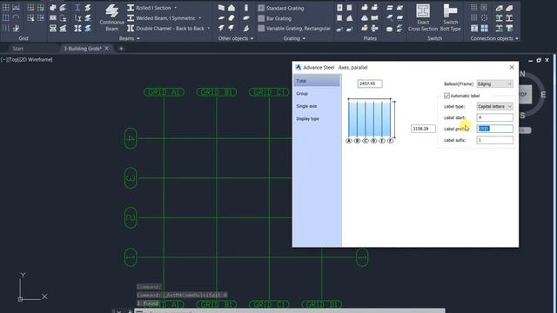This screenshot has height=313, width=557.
Task: Switch to the Start tab
Action: coord(17,49)
